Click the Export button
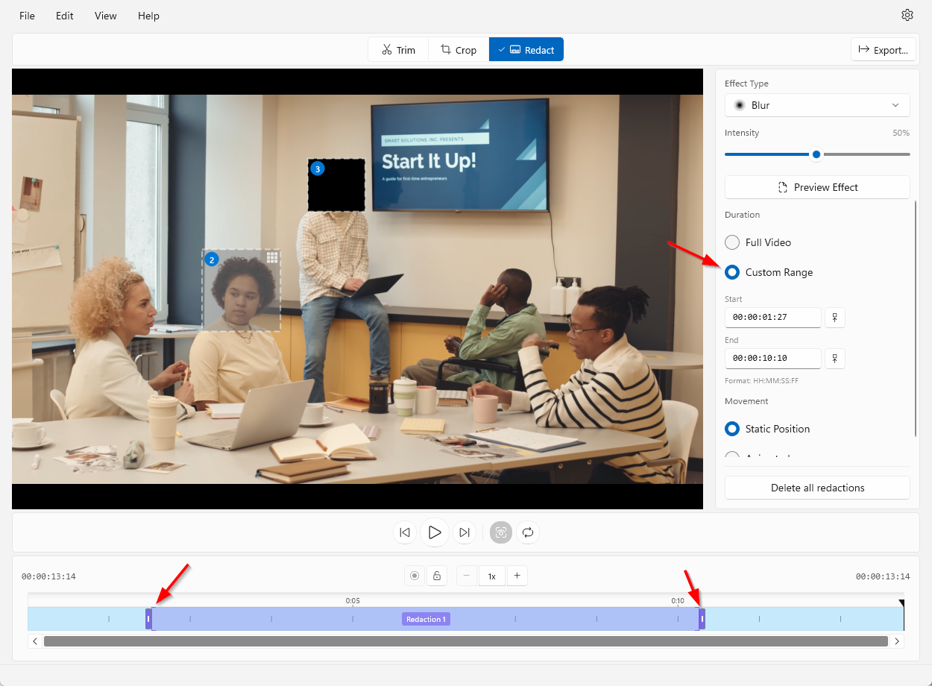 (883, 50)
